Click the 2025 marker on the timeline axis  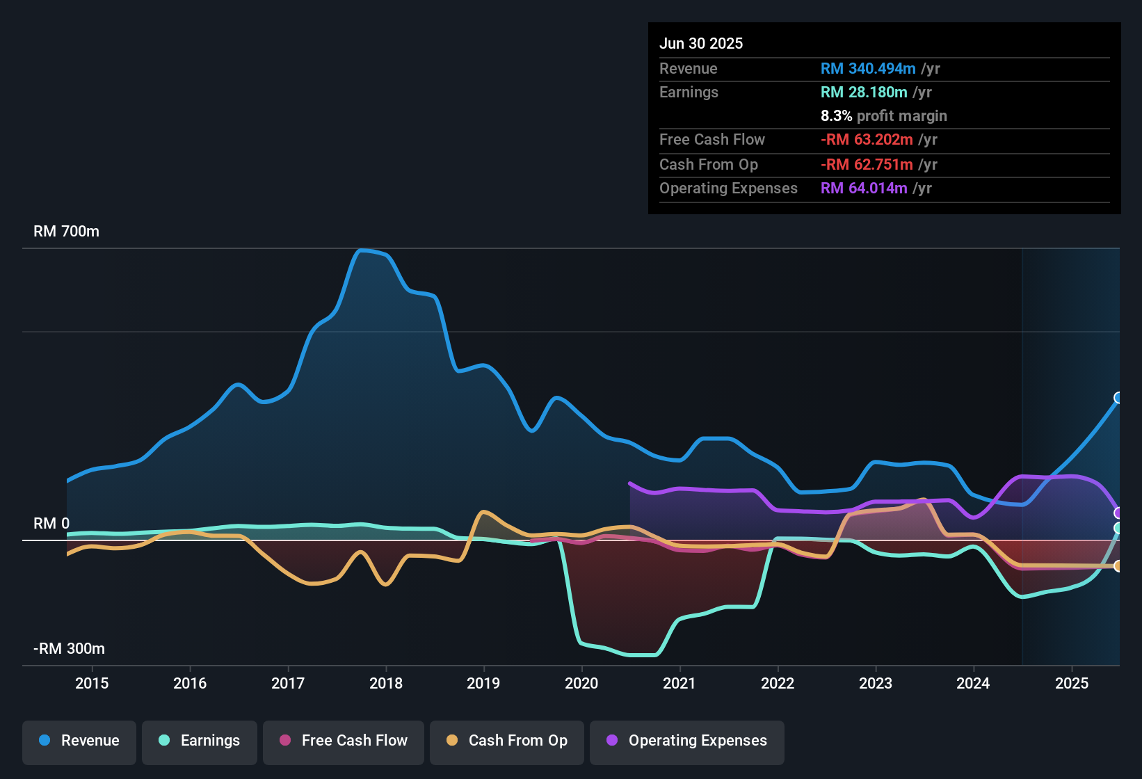1072,684
